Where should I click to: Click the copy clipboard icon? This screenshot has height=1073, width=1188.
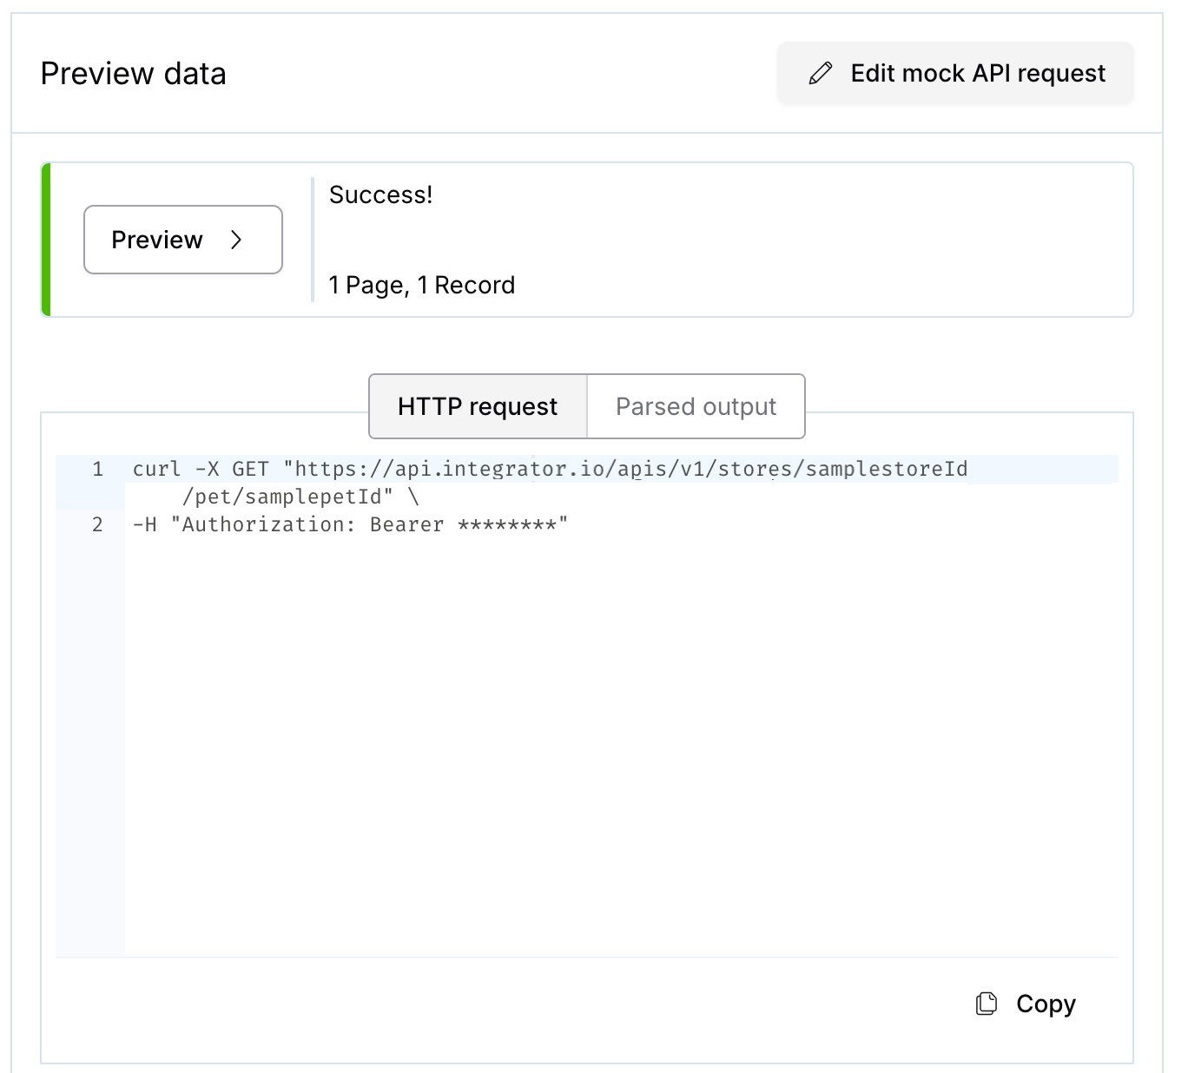pos(986,1004)
